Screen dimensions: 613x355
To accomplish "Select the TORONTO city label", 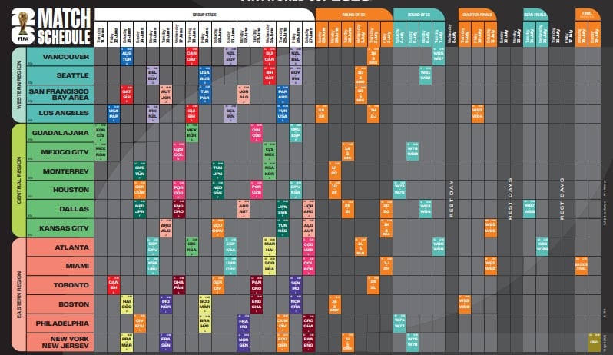I will tap(60, 285).
